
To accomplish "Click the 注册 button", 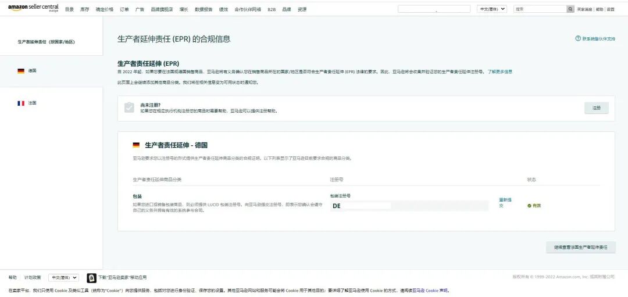I will click(597, 108).
